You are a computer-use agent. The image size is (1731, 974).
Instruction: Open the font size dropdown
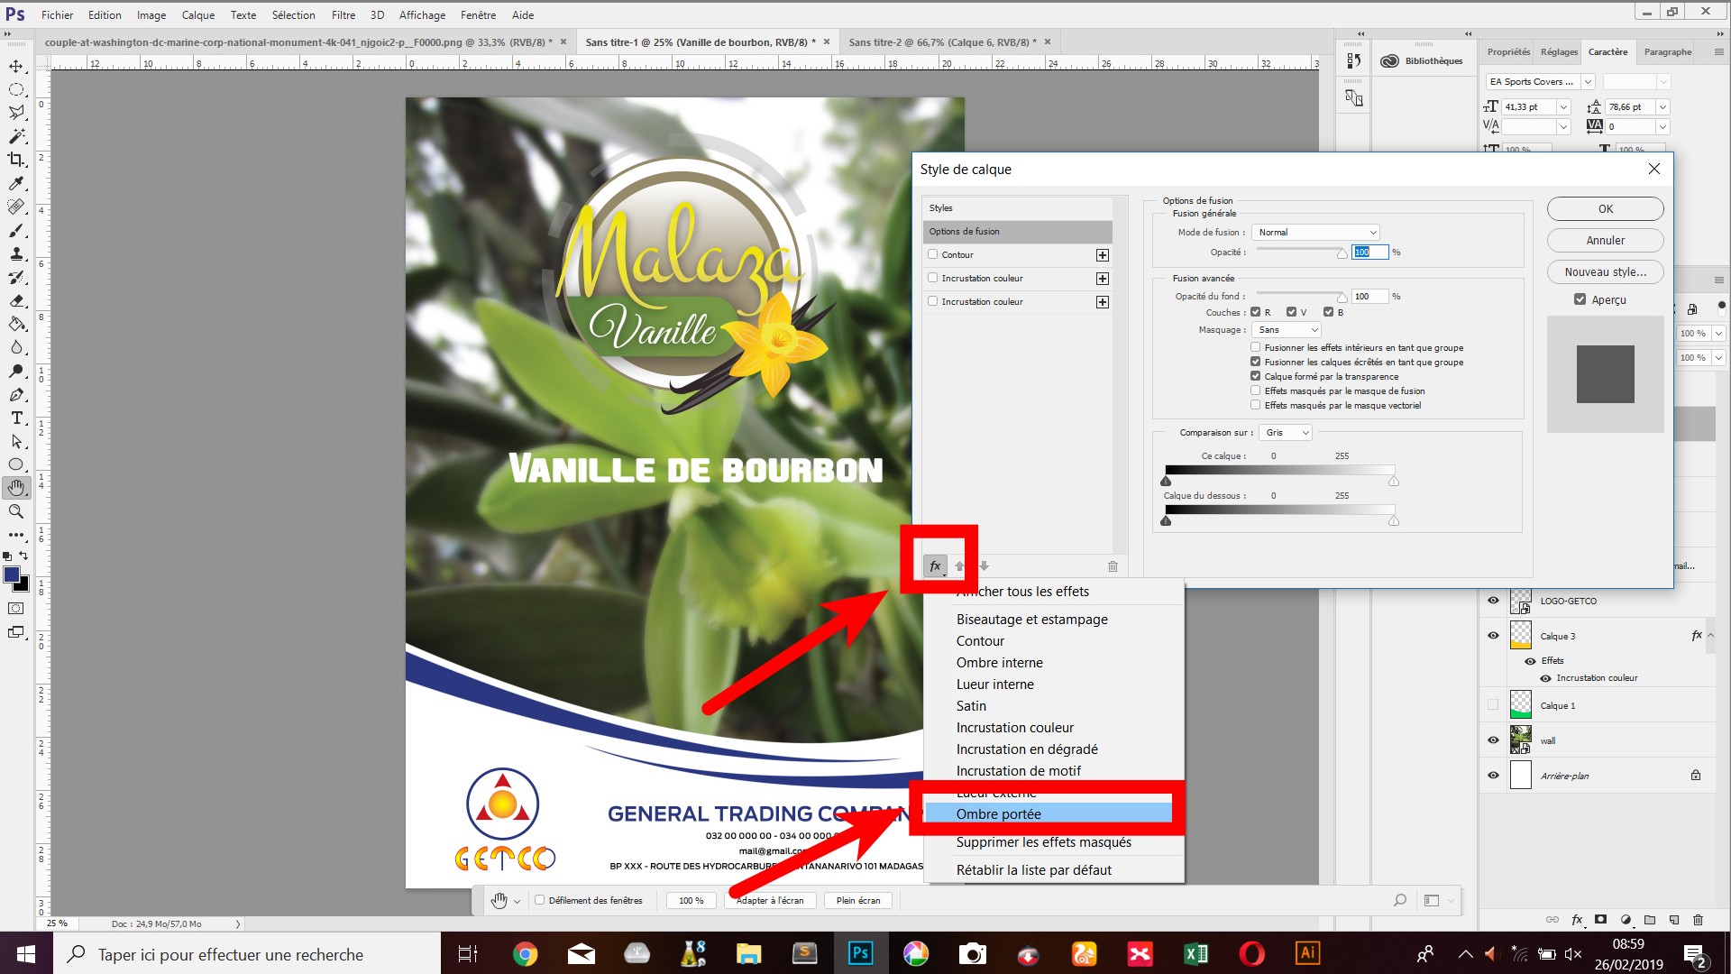(1563, 107)
